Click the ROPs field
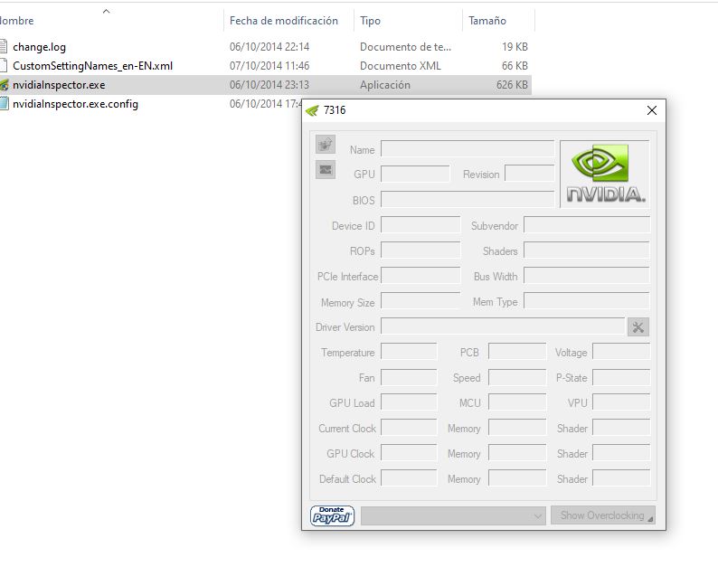The height and width of the screenshot is (567, 718). click(x=420, y=250)
